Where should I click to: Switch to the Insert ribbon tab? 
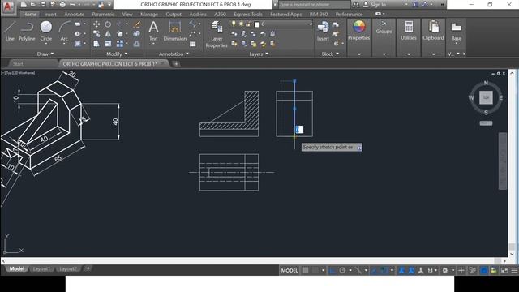pos(50,15)
